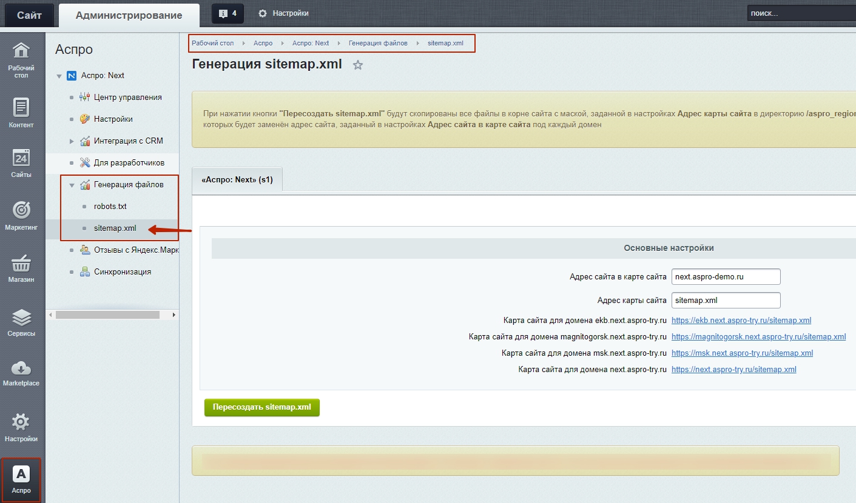Image resolution: width=856 pixels, height=503 pixels.
Task: Open magnitogorsk.next.aspro-try.ru sitemap link
Action: click(x=758, y=337)
